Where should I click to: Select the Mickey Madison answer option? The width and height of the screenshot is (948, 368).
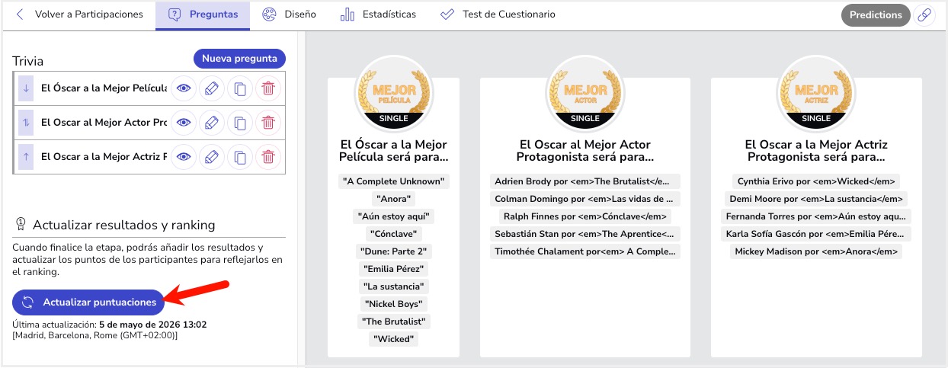(816, 251)
